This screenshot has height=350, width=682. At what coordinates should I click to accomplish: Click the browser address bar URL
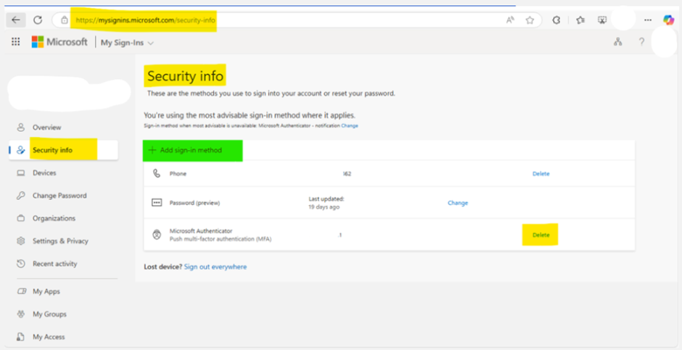point(146,20)
